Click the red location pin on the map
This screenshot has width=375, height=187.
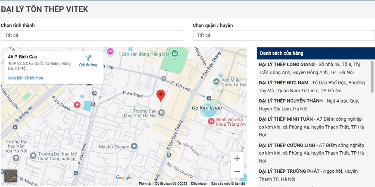pos(161,96)
